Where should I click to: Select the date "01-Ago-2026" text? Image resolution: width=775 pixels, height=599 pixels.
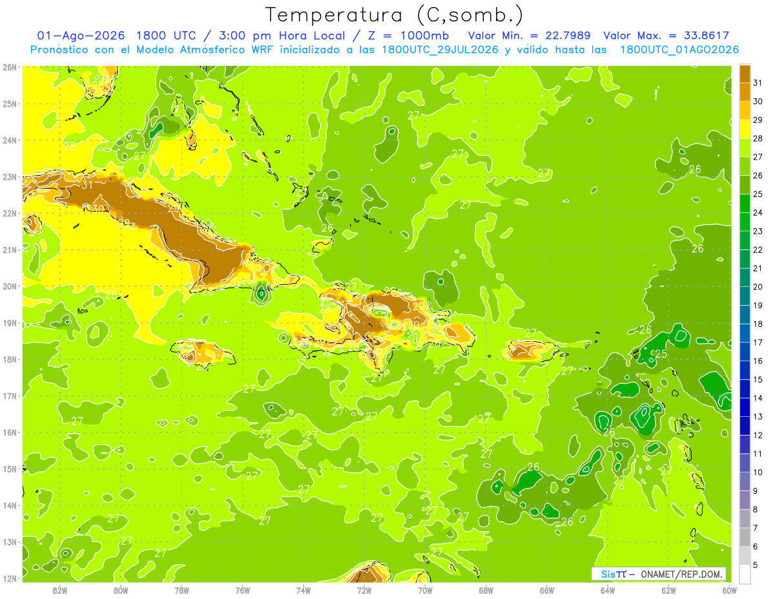click(x=82, y=36)
